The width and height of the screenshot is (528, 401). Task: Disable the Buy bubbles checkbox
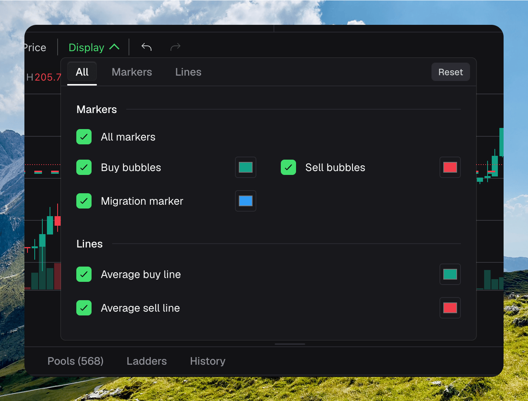(84, 167)
